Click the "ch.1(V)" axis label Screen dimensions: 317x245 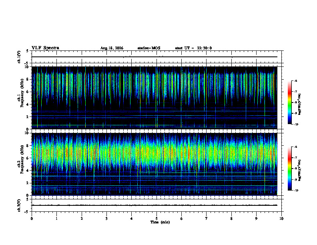19,57
